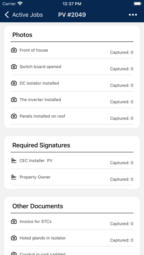Open the Front of house photo item

[72, 50]
